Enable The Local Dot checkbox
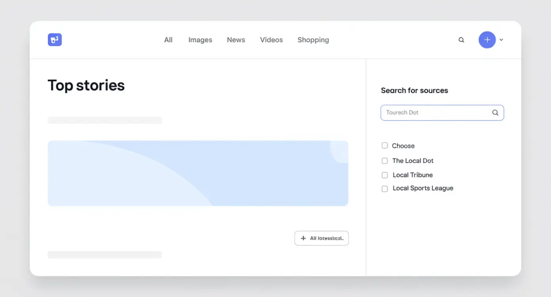The image size is (551, 297). pos(384,161)
